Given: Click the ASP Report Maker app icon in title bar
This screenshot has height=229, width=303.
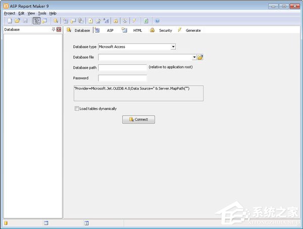Looking at the screenshot, I should pos(6,6).
